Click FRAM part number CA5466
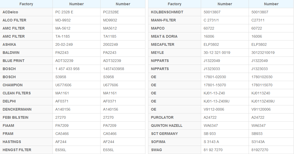Viewport: 294px width, 154px height. (62, 134)
